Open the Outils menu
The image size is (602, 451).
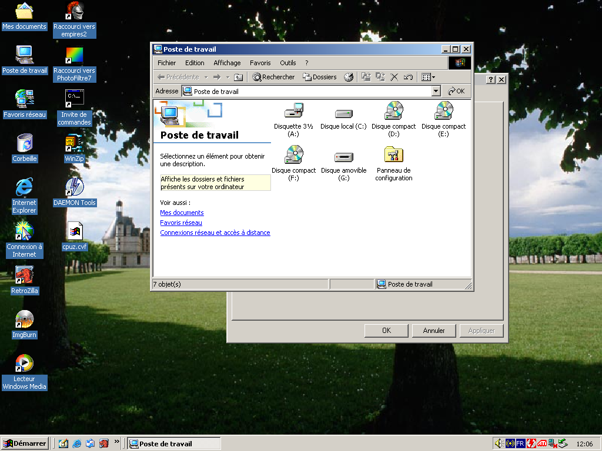point(287,63)
